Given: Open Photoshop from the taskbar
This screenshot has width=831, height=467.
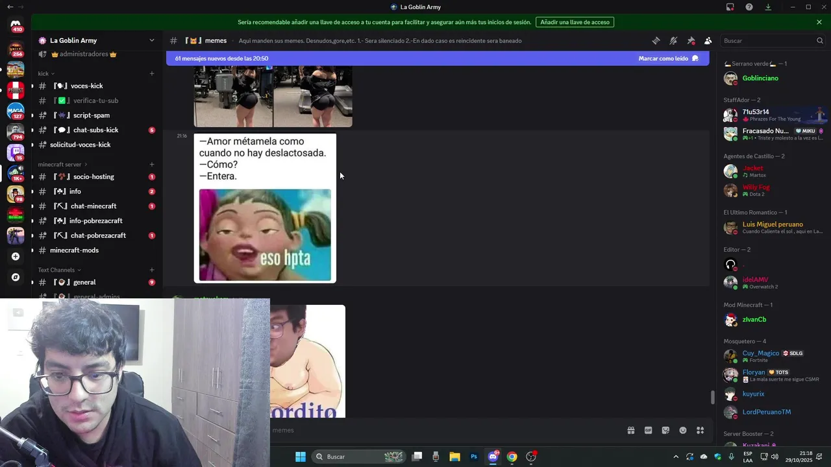Looking at the screenshot, I should [x=474, y=457].
